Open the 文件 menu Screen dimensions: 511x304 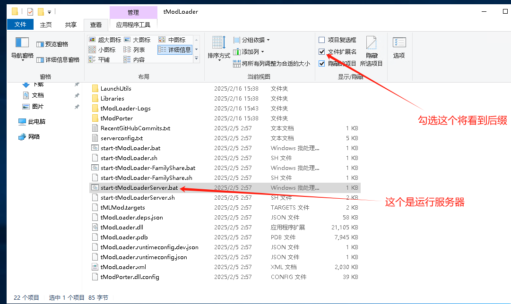tap(20, 24)
